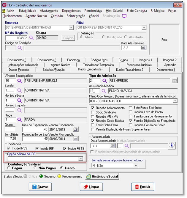Open Data Afastamento calendar icon
Screen dimensions: 187x198
[x=143, y=48]
